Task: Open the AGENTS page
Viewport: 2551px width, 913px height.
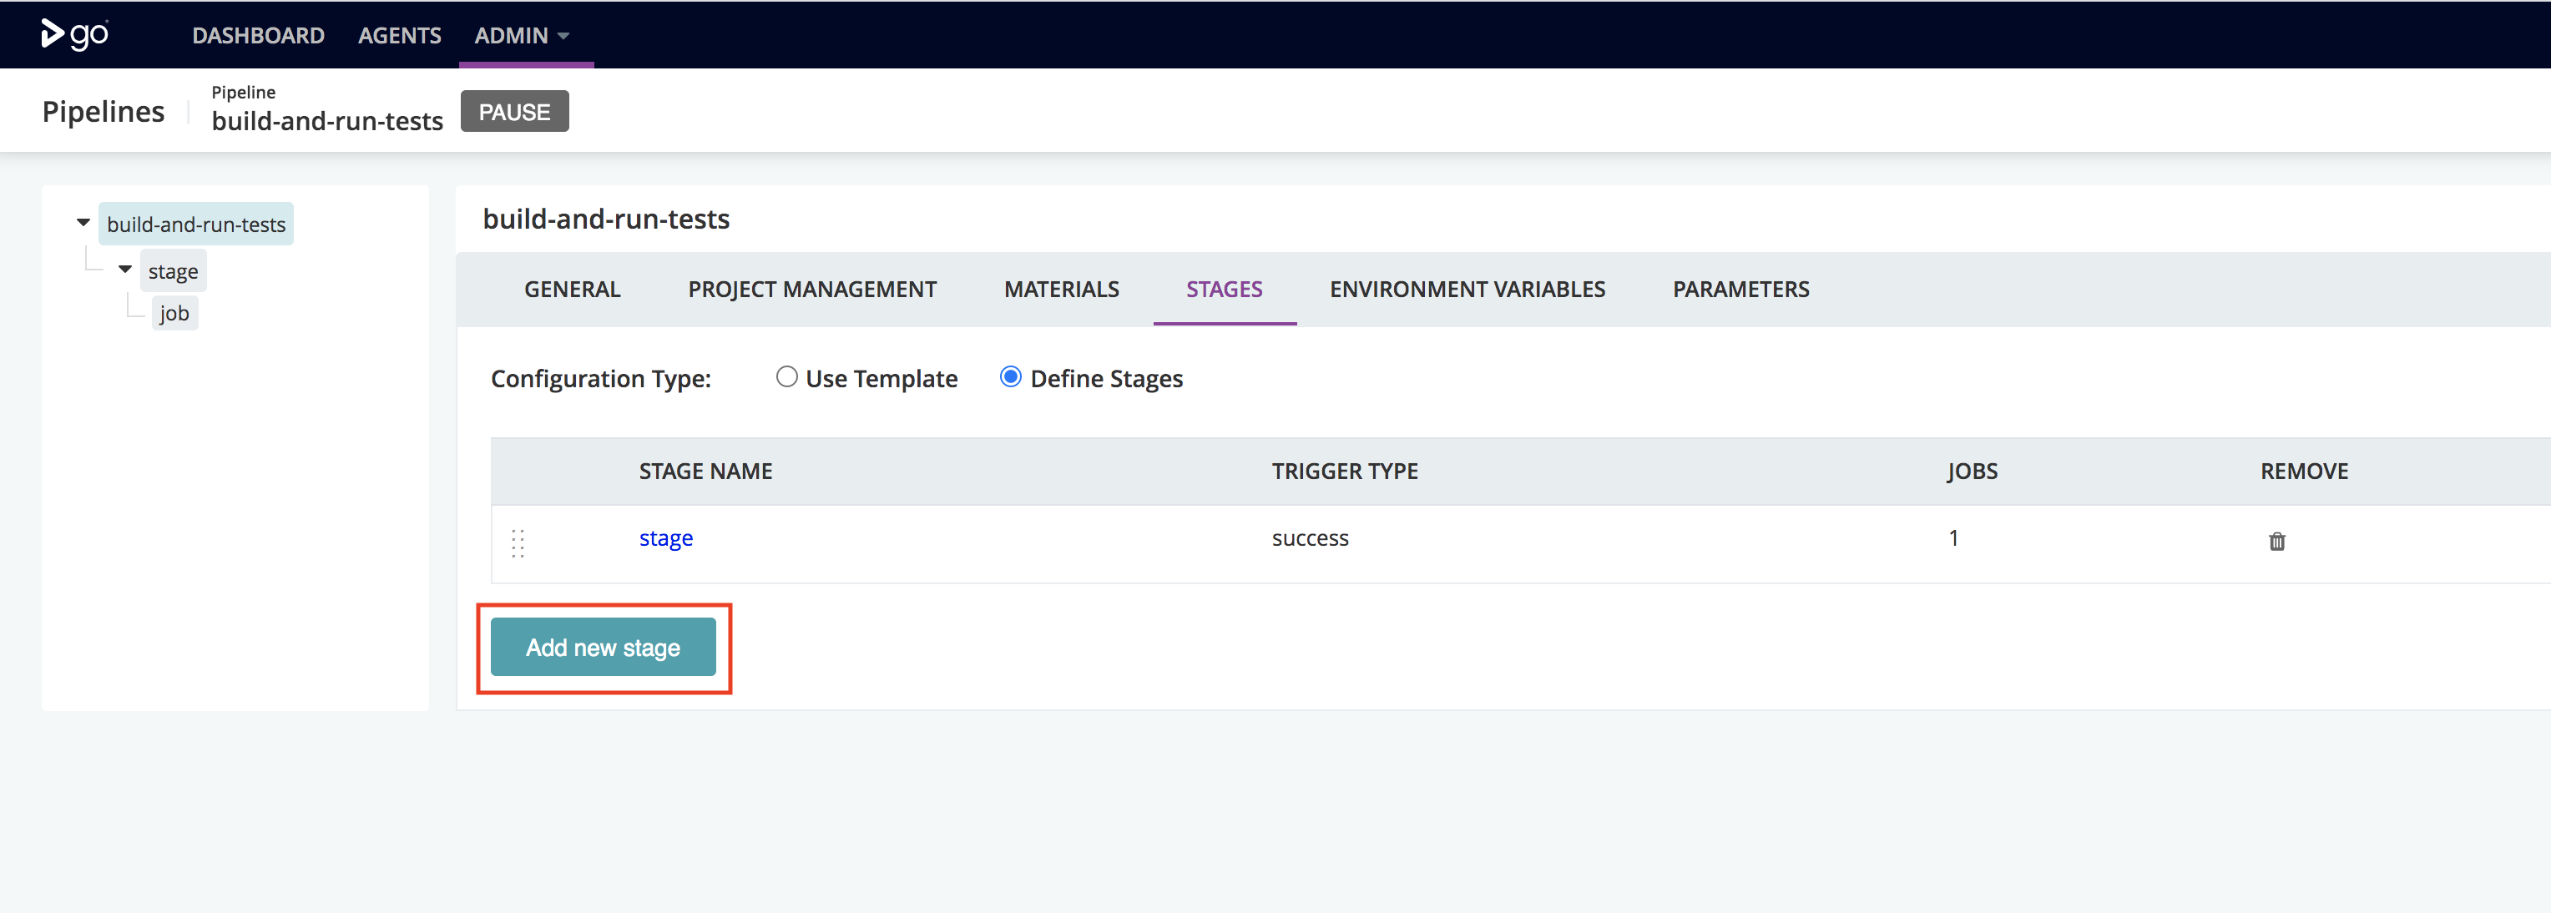Action: tap(400, 36)
